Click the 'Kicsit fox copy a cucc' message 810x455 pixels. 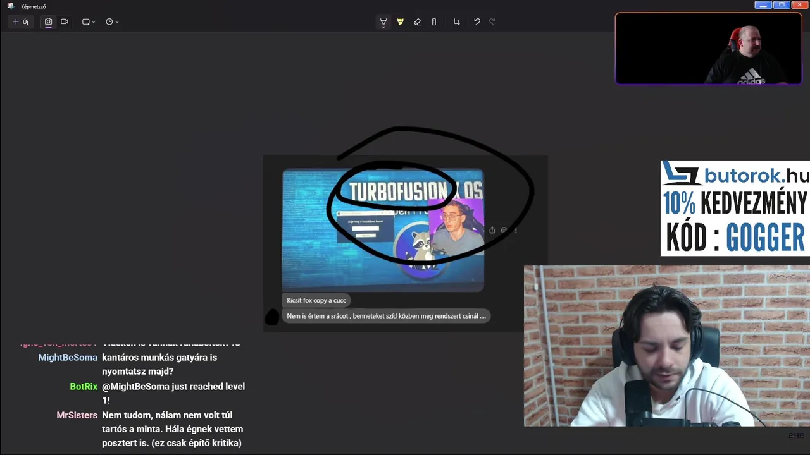[316, 301]
